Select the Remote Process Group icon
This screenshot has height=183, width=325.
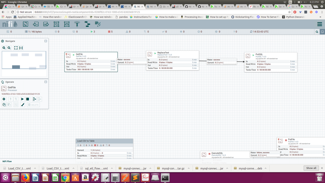click(67, 24)
